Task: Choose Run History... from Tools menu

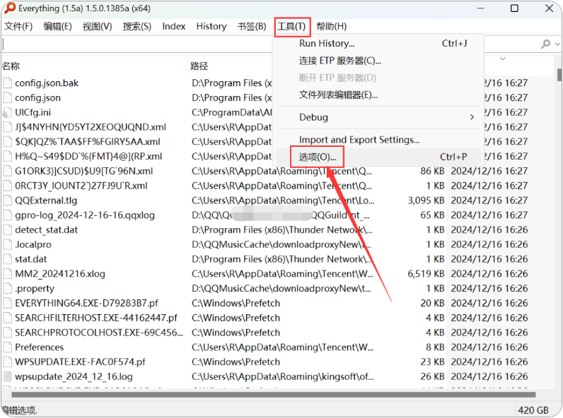Action: [378, 44]
